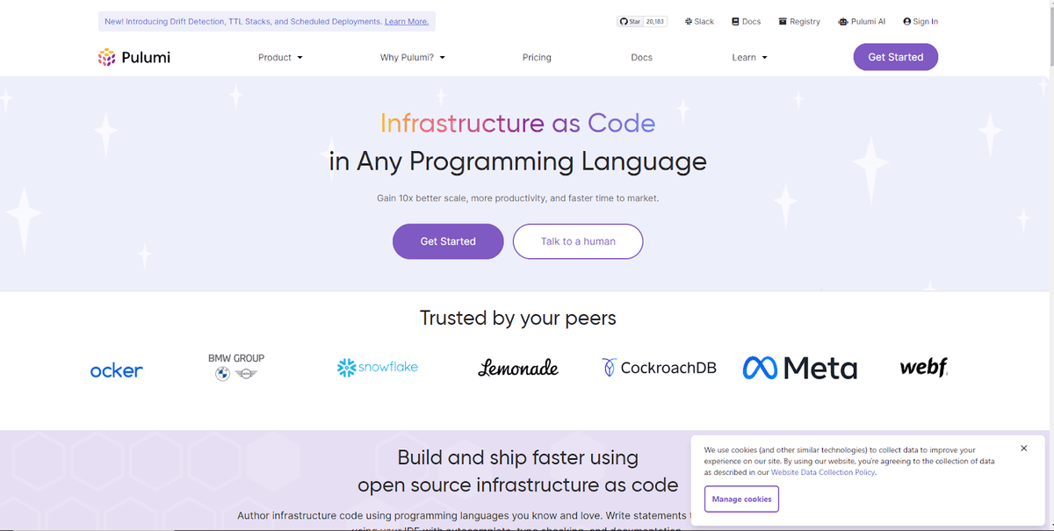Click the BMW Group logo
Screen dimensions: 1054x531
point(236,367)
